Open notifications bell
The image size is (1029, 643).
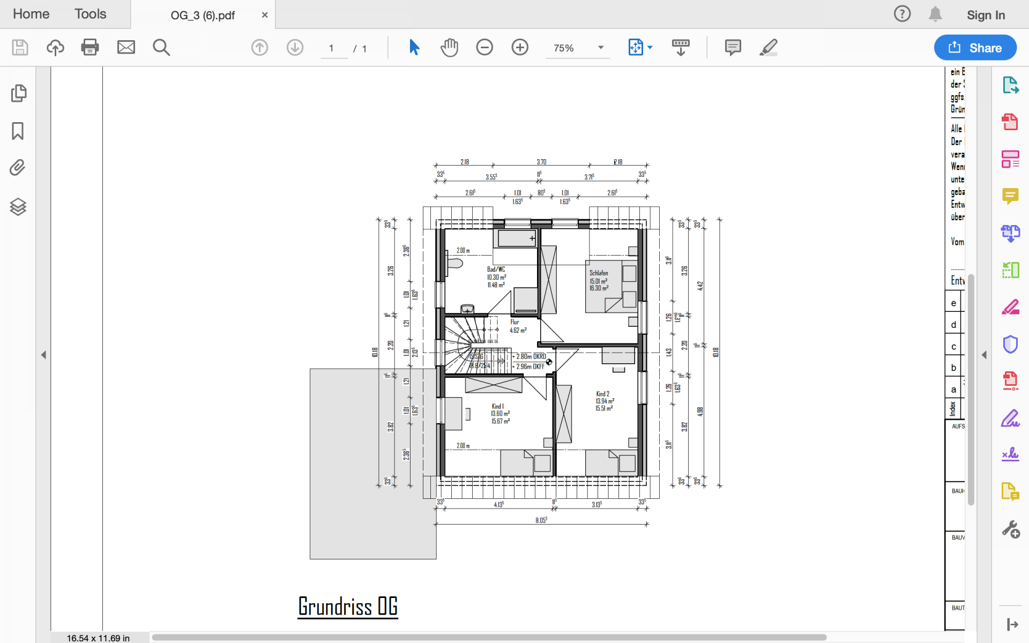click(x=935, y=14)
